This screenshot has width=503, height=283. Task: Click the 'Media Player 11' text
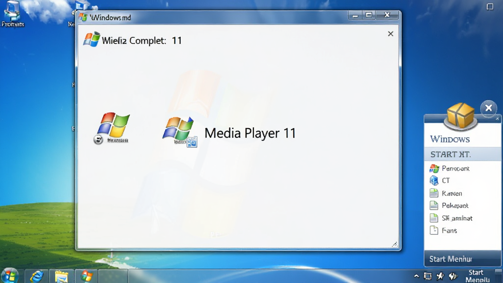coord(250,133)
